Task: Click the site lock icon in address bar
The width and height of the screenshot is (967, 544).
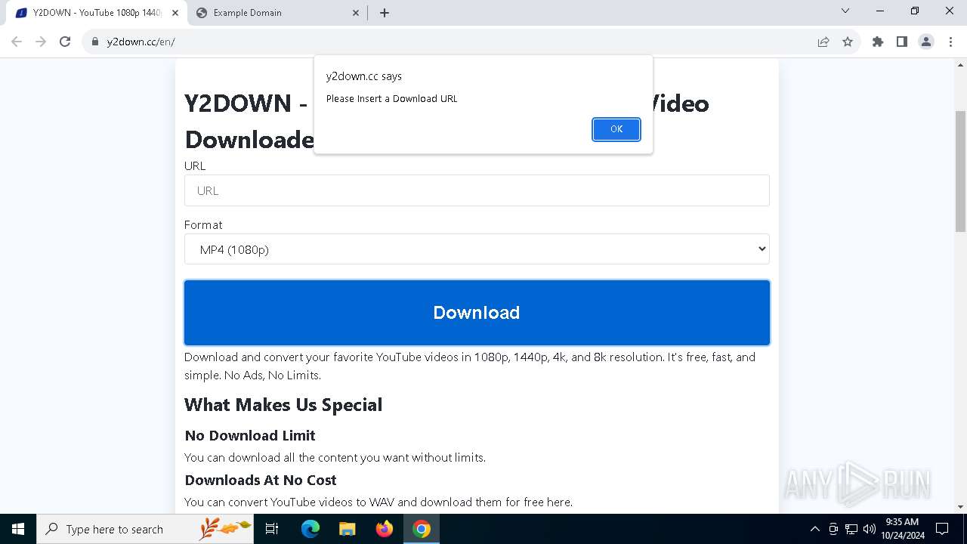Action: pos(95,42)
